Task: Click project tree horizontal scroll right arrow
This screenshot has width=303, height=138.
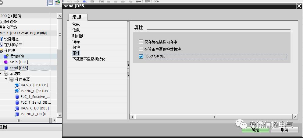Action: click(x=54, y=120)
